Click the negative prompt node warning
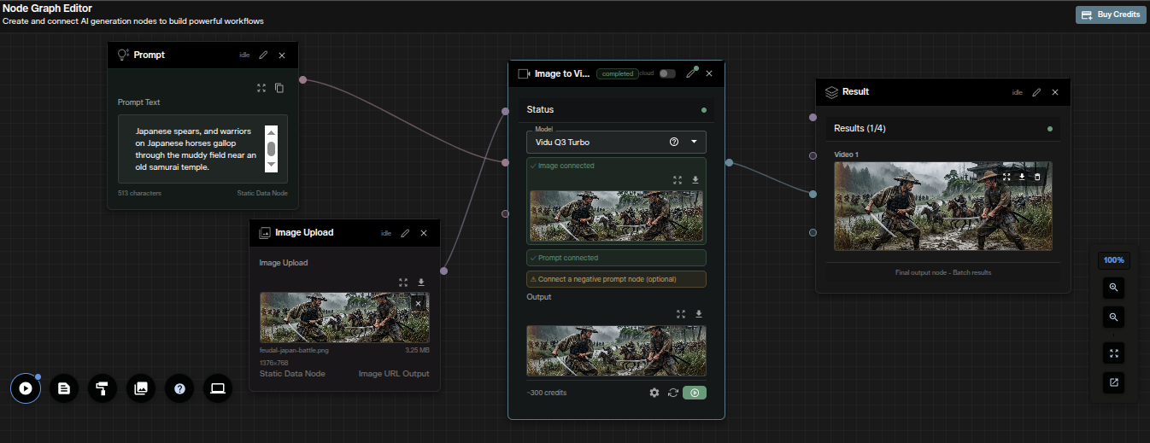 (616, 279)
